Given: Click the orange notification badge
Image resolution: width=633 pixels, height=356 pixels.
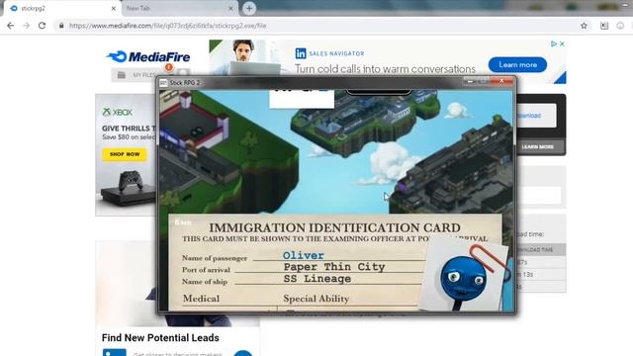Looking at the screenshot, I should point(169,67).
